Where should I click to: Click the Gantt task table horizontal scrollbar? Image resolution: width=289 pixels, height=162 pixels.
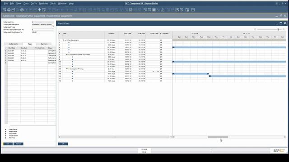pyautogui.click(x=115, y=137)
